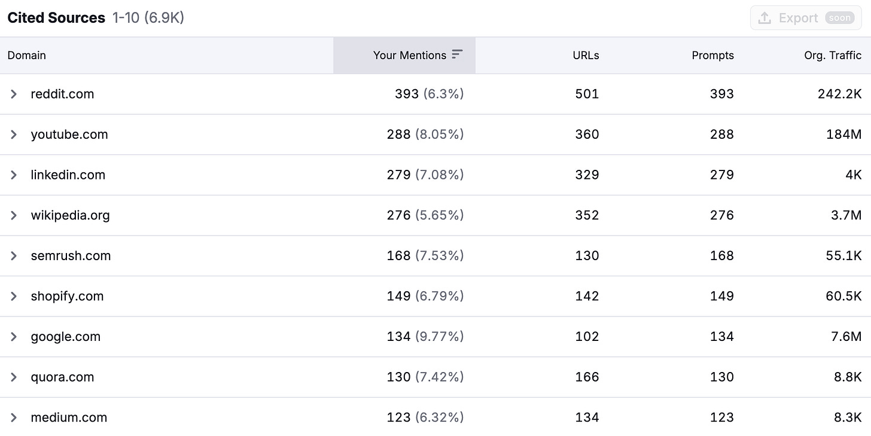Click the reddit.com domain name
Image resolution: width=871 pixels, height=436 pixels.
coord(62,94)
